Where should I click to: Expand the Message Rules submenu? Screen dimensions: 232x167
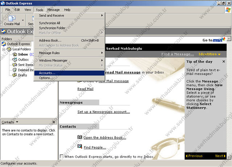69,53
